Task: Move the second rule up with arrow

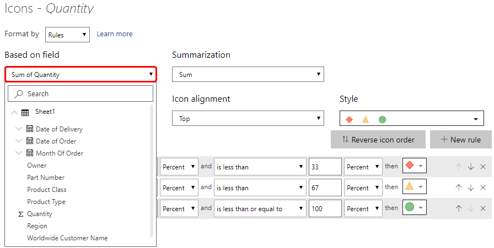Action: pos(459,188)
